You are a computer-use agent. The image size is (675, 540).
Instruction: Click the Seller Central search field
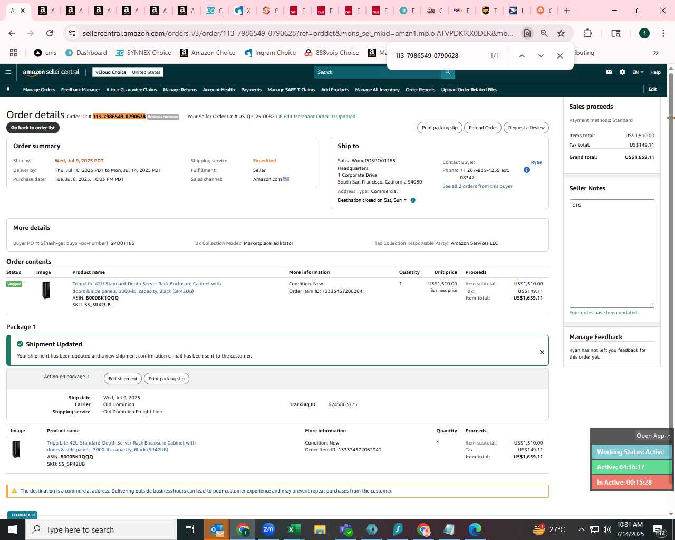(x=378, y=72)
